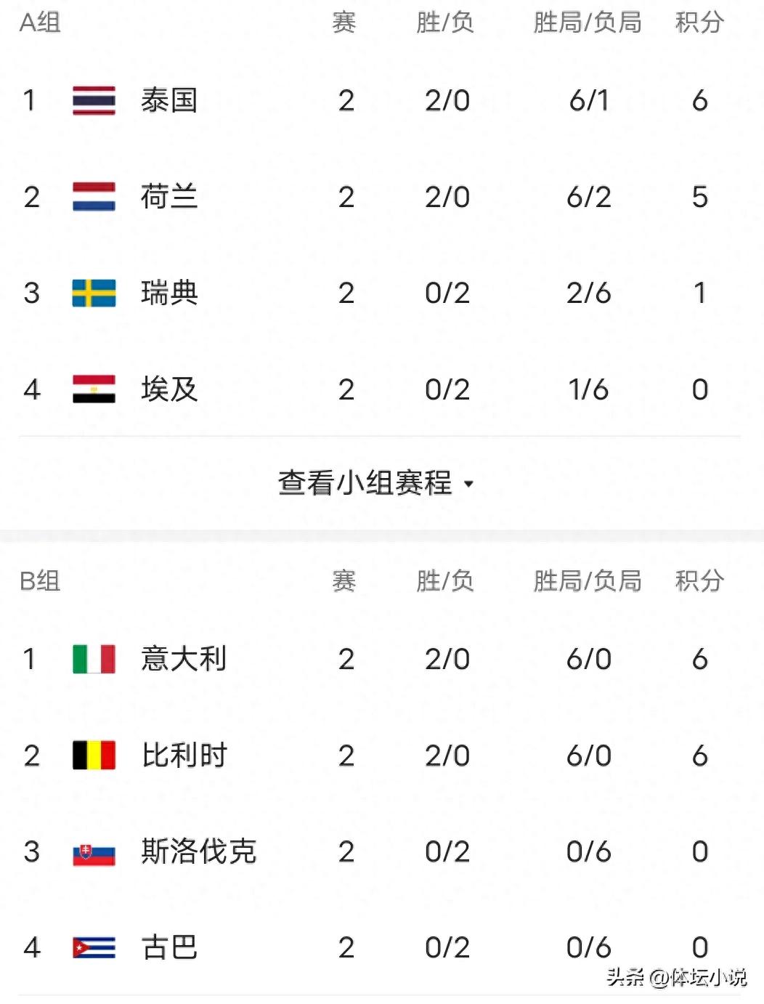Open team 荷兰 details

pyautogui.click(x=169, y=197)
